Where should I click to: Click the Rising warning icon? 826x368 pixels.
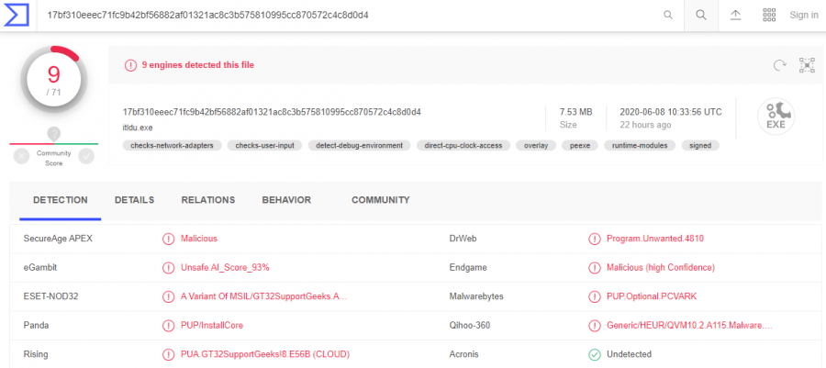[168, 354]
